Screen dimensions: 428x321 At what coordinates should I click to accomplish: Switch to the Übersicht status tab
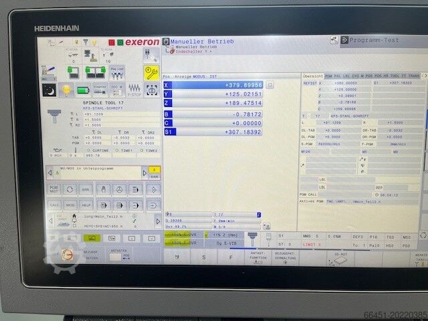(x=313, y=76)
